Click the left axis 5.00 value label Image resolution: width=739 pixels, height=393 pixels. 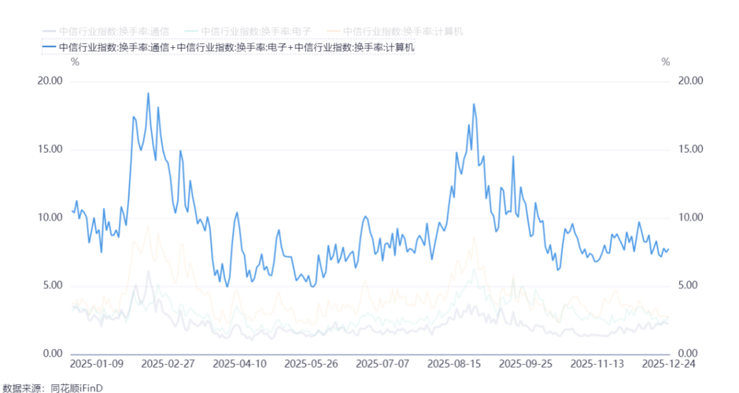(x=53, y=286)
